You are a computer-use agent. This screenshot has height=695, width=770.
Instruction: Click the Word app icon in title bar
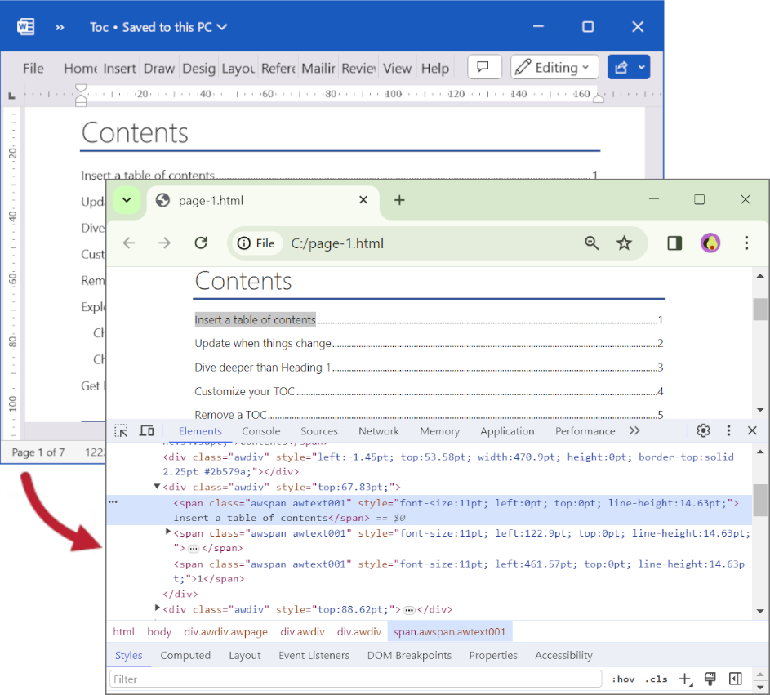[25, 26]
